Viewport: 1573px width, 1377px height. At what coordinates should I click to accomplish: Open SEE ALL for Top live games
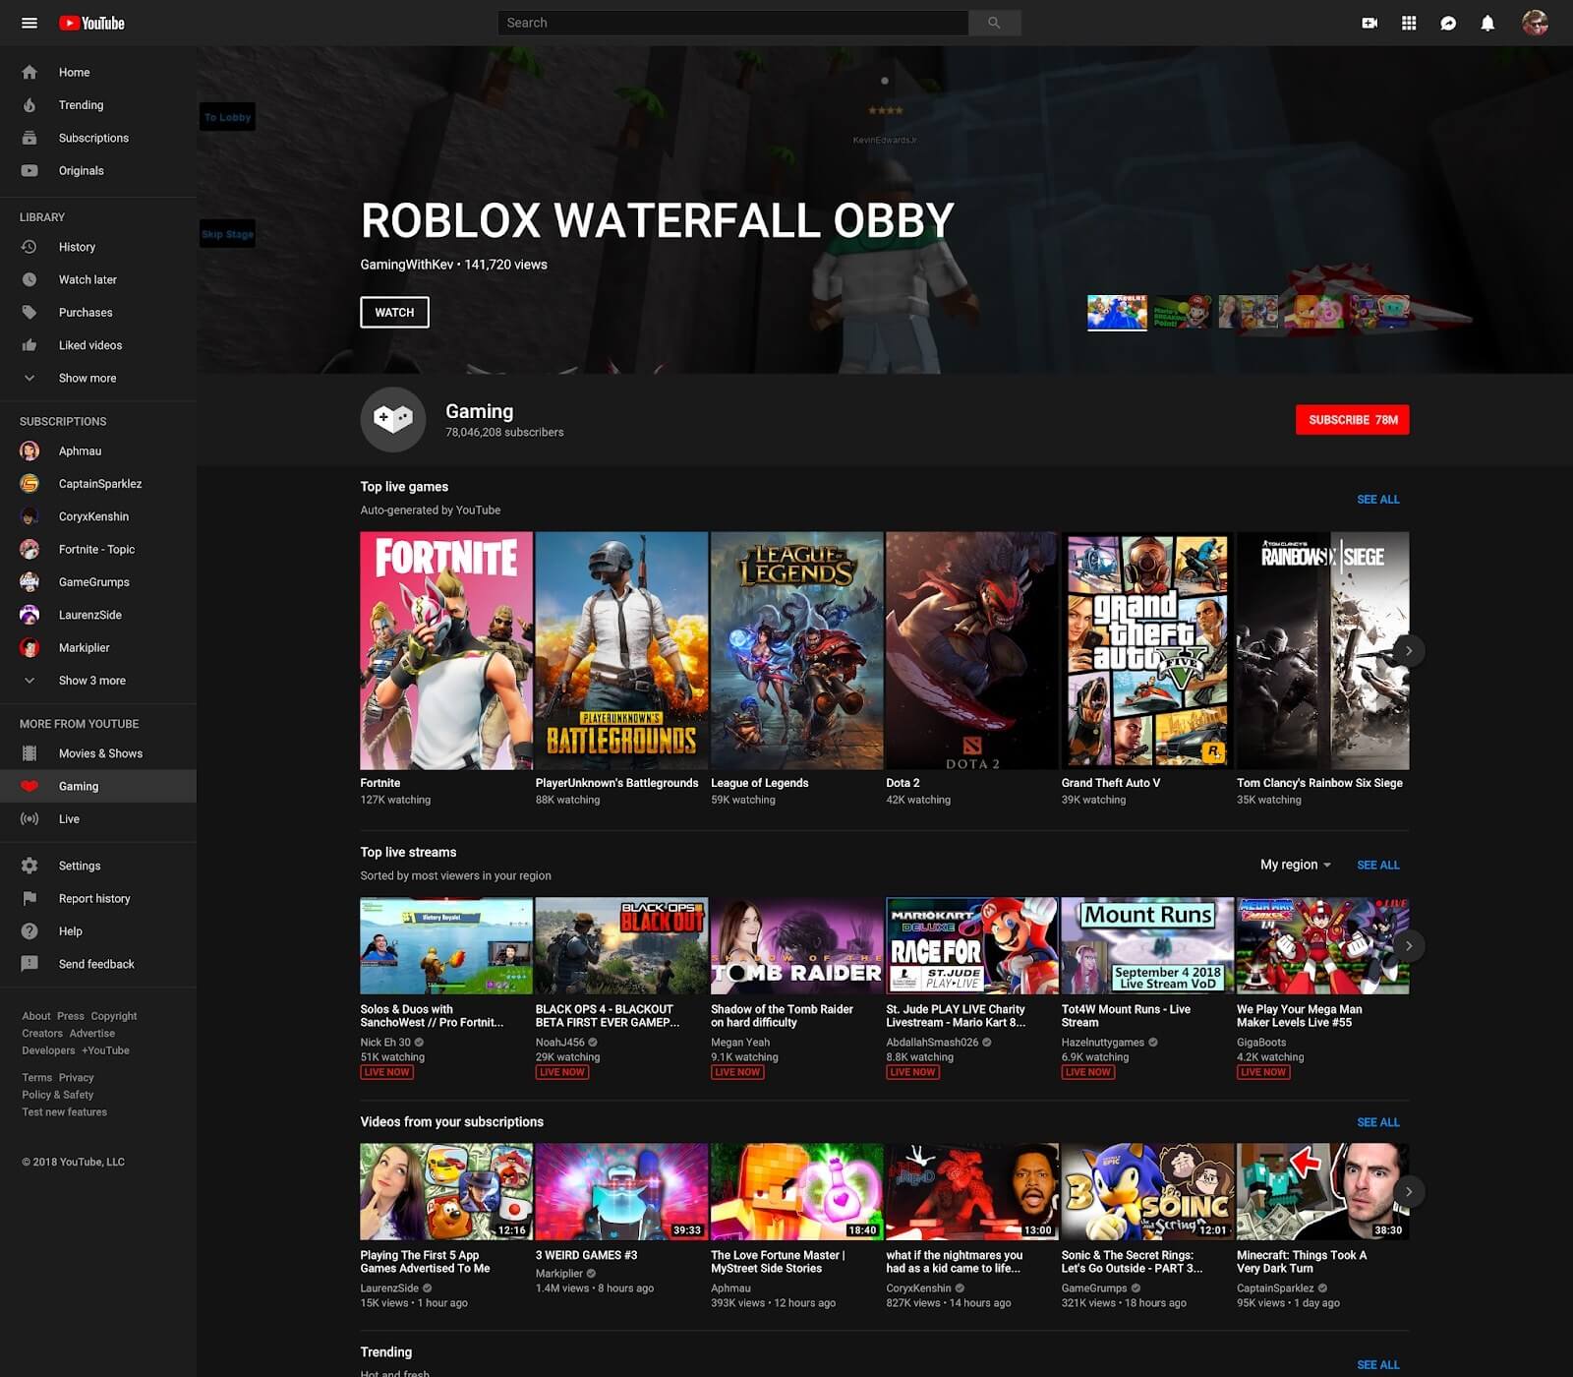coord(1378,500)
